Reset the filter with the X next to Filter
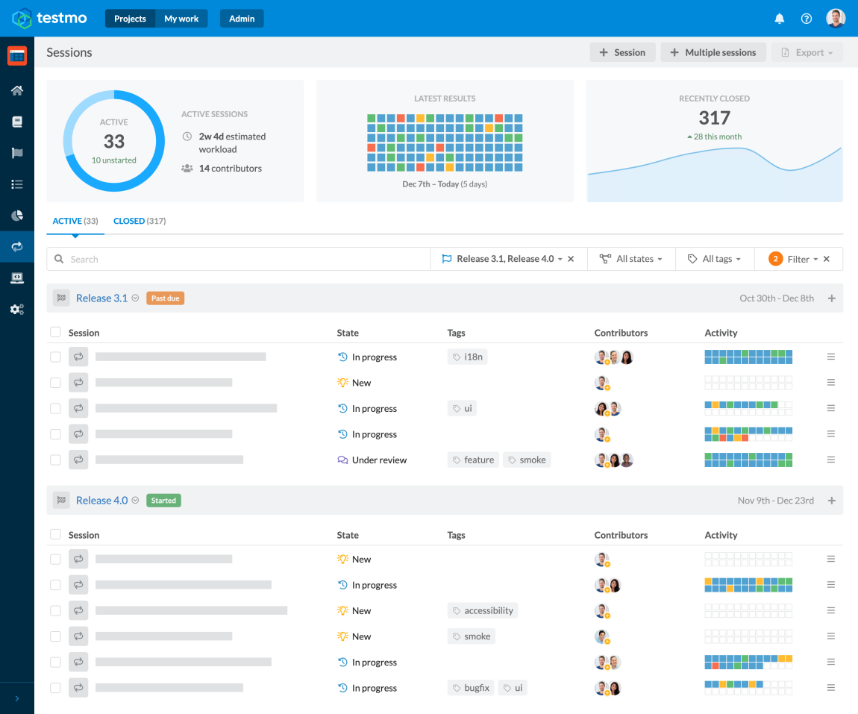The image size is (858, 714). point(826,259)
